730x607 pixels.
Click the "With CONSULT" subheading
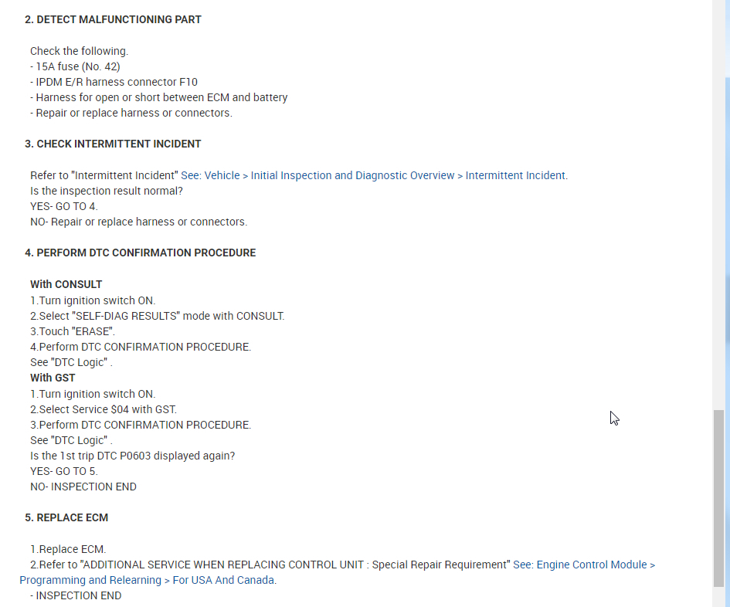[x=66, y=284]
